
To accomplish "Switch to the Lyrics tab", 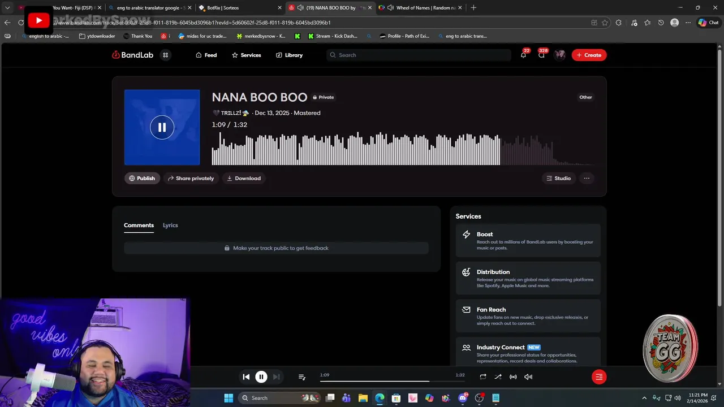I will click(170, 225).
